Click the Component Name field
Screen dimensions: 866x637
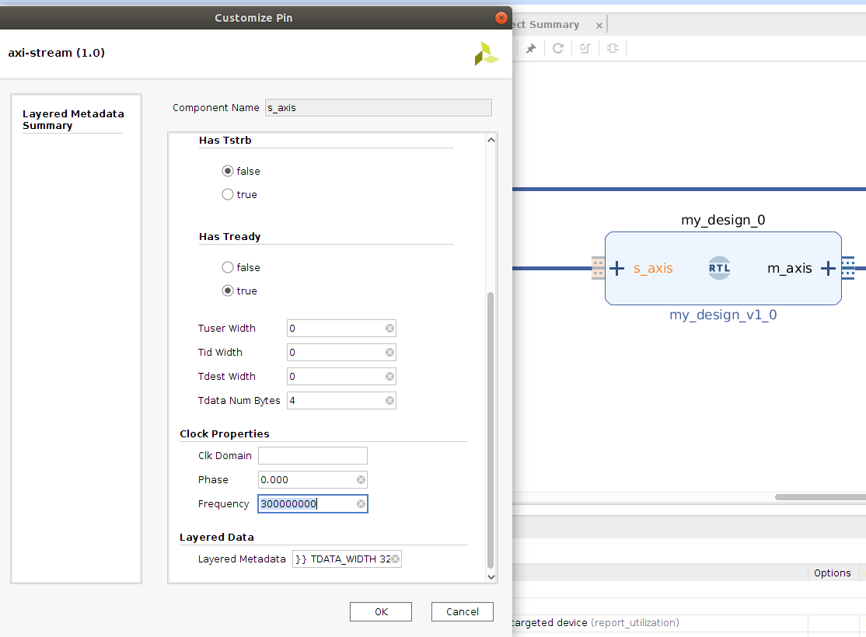(x=379, y=108)
